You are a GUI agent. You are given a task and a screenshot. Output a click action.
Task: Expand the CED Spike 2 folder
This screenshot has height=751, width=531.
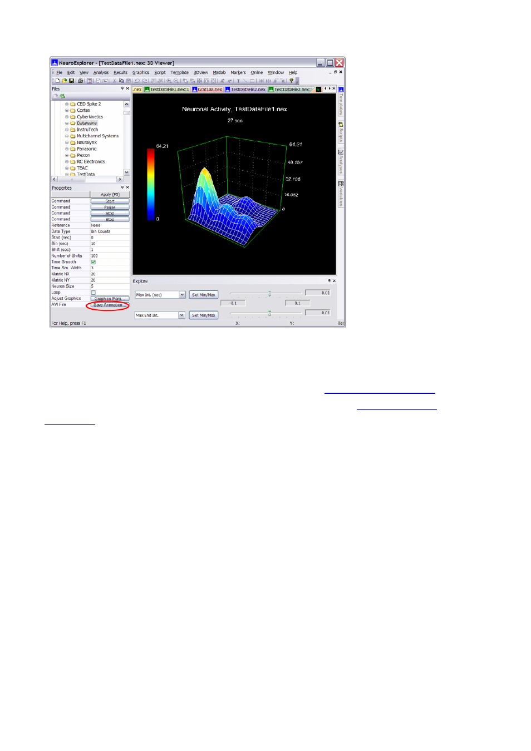67,104
